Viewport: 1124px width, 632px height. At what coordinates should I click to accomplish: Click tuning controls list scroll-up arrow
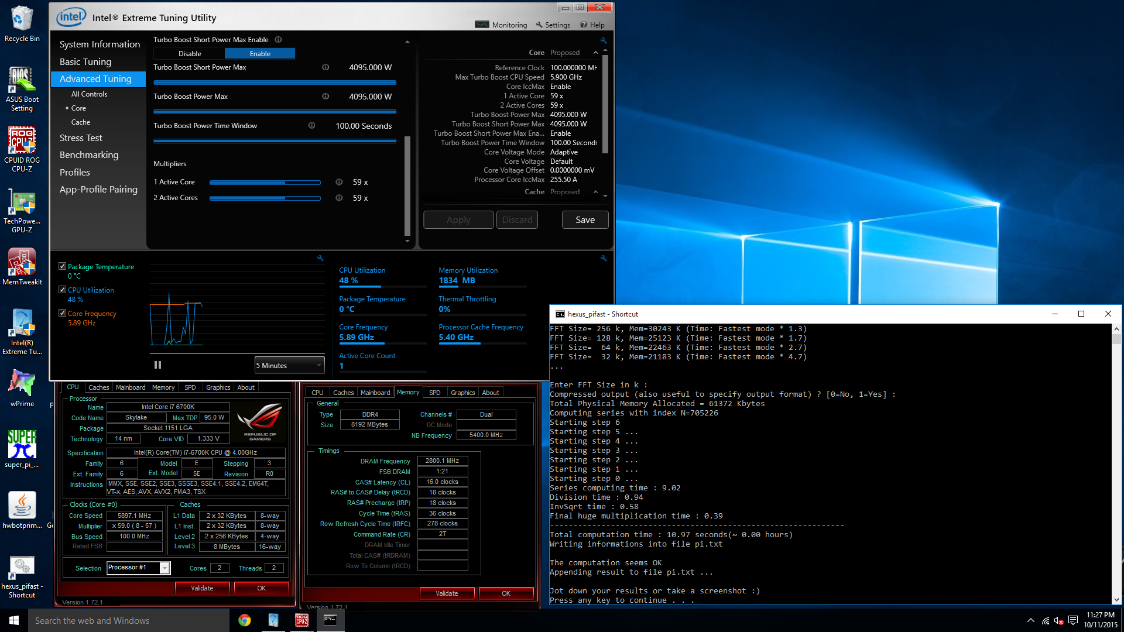(x=407, y=42)
